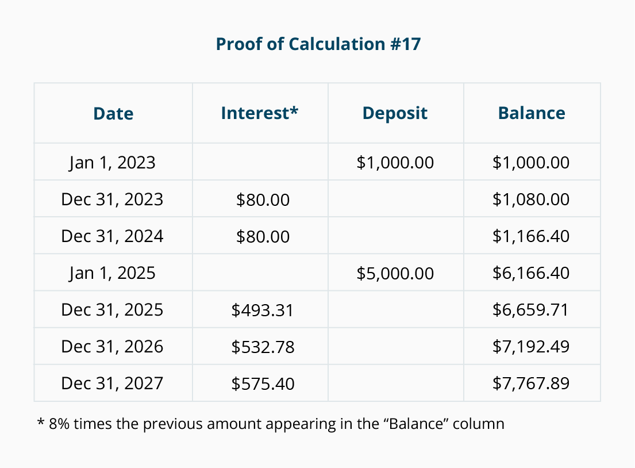Click the $575.40 interest amount
The width and height of the screenshot is (635, 468).
[x=263, y=383]
